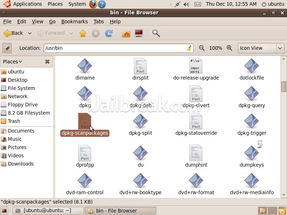Go up to the parent folder
This screenshot has width=287, height=215.
pyautogui.click(x=83, y=33)
